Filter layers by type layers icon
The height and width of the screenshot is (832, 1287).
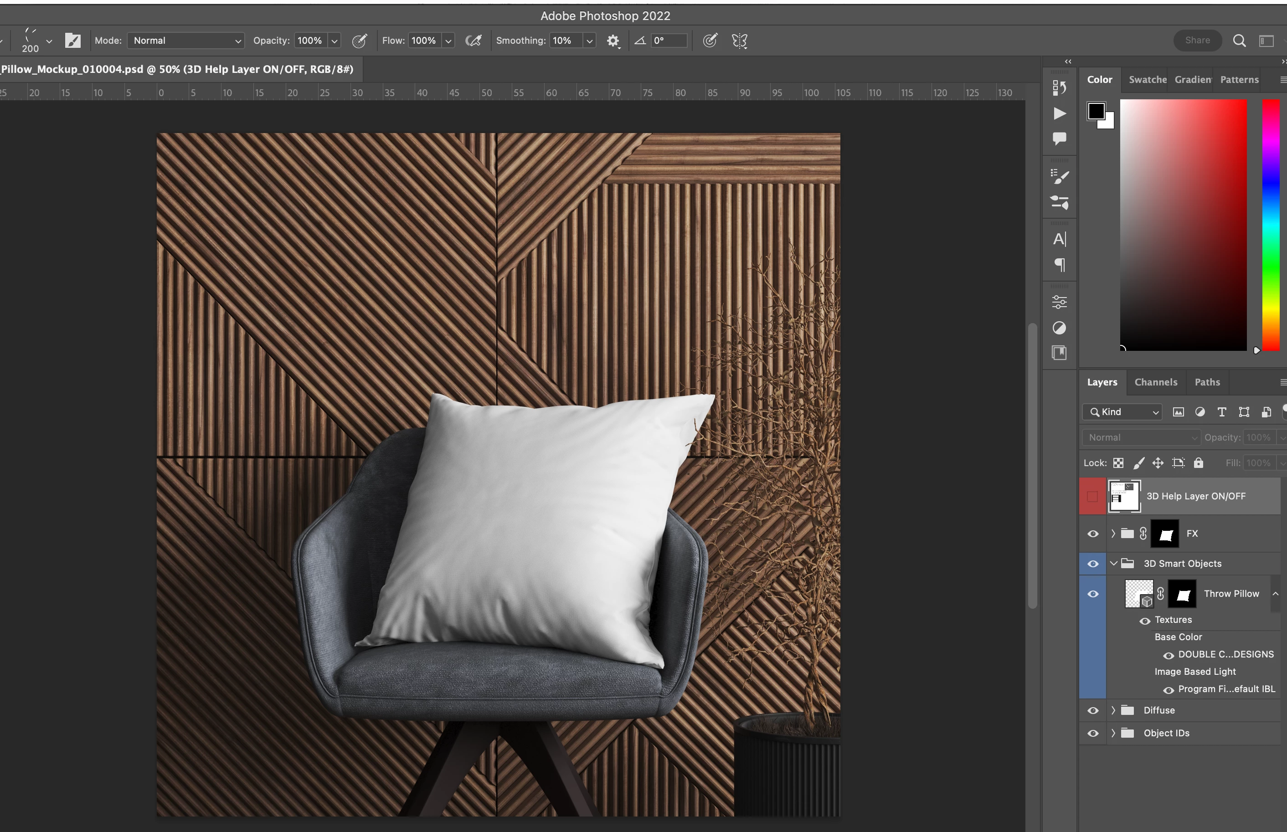coord(1221,412)
